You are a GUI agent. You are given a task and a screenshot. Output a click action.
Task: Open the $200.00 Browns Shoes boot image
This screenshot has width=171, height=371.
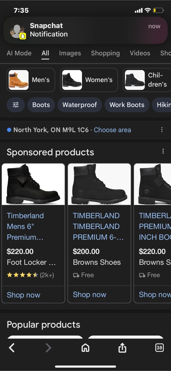point(99,184)
